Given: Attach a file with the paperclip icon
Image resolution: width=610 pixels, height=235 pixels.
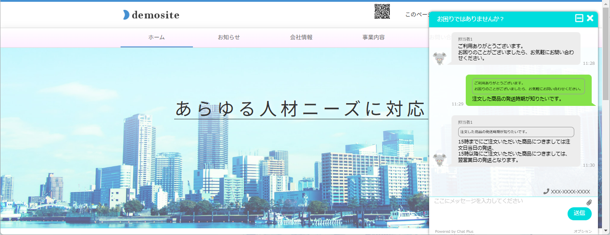Looking at the screenshot, I should coord(589,202).
